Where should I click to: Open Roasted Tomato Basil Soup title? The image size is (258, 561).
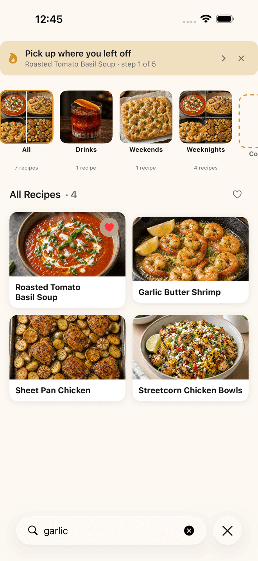[48, 292]
